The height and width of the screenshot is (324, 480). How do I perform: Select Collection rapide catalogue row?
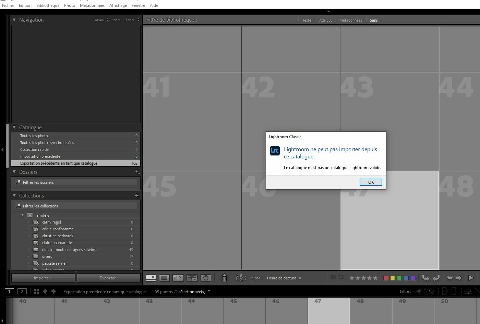coord(76,149)
